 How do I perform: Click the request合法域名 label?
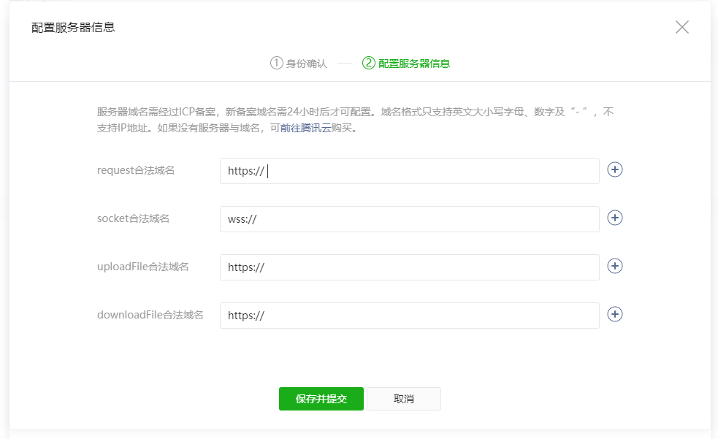coord(136,170)
